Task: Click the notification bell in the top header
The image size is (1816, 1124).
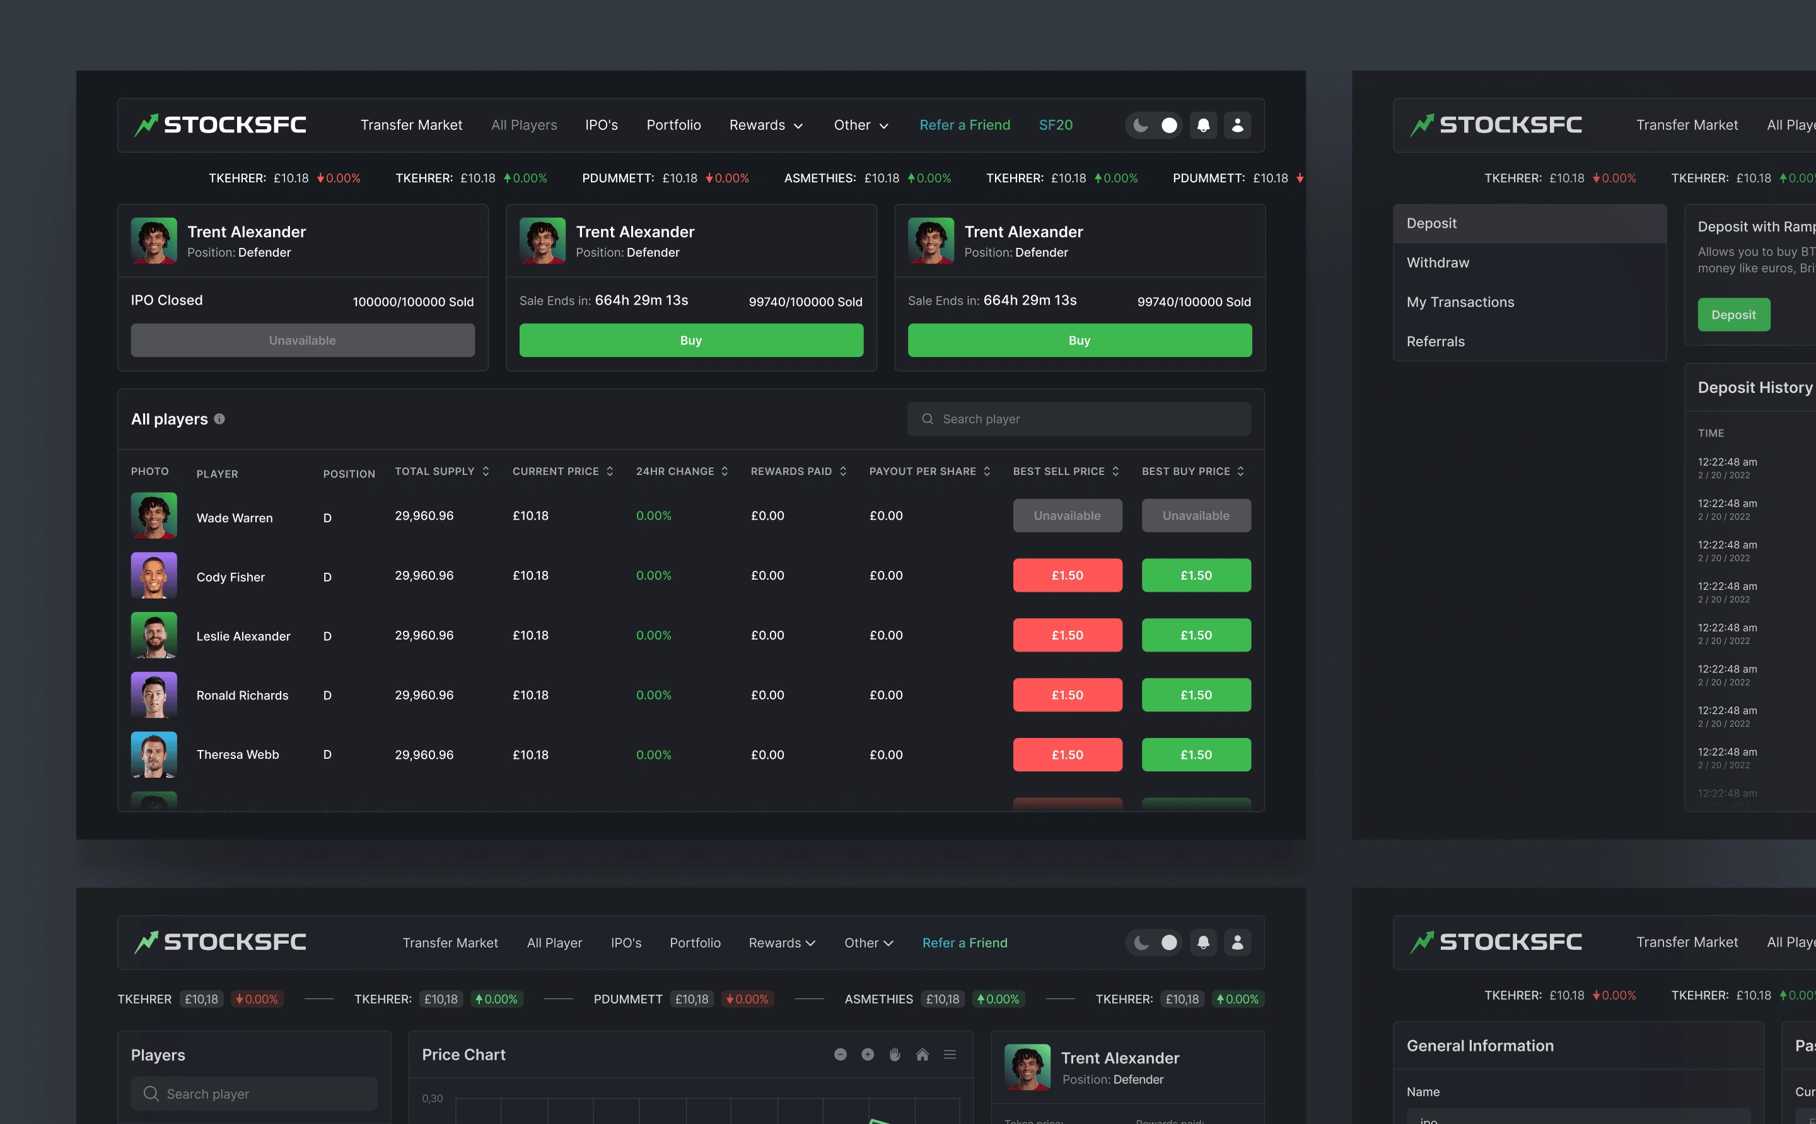Action: [1203, 125]
